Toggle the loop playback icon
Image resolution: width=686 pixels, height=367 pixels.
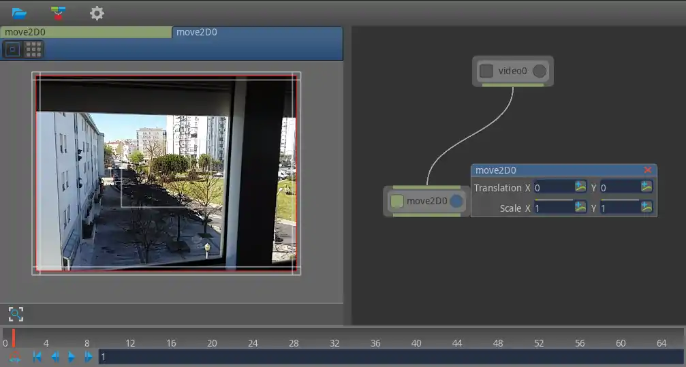[x=15, y=357]
